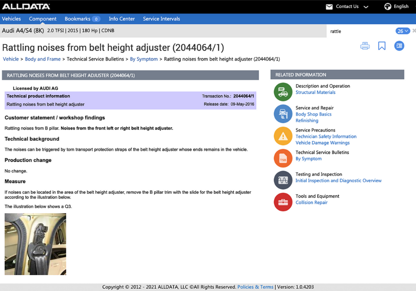Open Initial Inspection and Diagnostic Overview link
Screen dimensions: 416x291
[339, 180]
